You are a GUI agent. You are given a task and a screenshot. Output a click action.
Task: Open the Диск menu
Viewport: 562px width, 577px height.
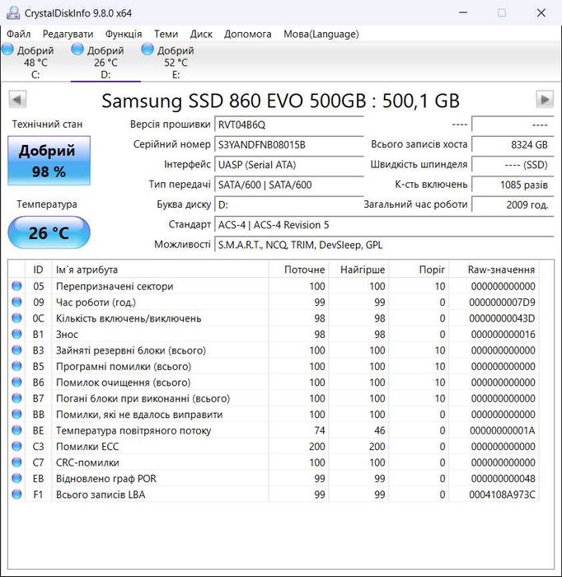point(201,35)
